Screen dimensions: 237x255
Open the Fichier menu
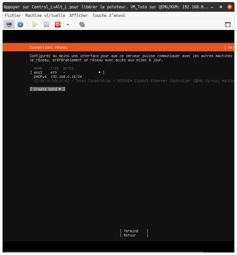click(x=13, y=15)
